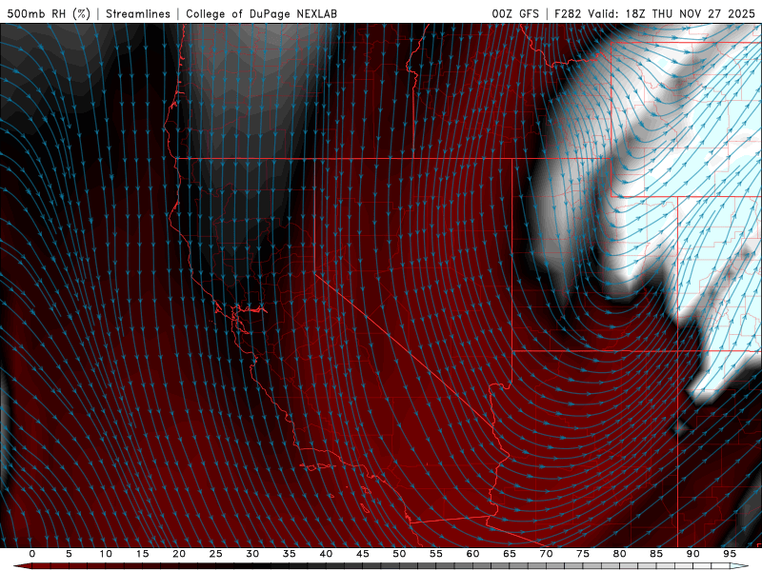The width and height of the screenshot is (762, 571).
Task: Click the "25" label on the RH scale
Action: click(216, 554)
